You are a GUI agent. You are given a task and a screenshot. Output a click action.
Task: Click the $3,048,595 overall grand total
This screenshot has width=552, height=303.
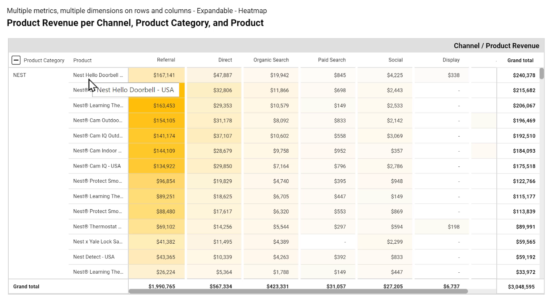tap(521, 287)
